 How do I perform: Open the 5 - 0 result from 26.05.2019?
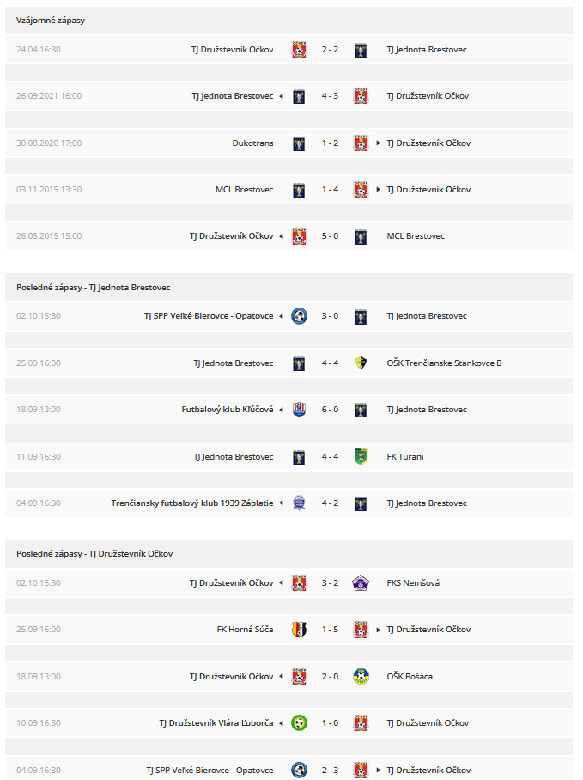pos(330,235)
